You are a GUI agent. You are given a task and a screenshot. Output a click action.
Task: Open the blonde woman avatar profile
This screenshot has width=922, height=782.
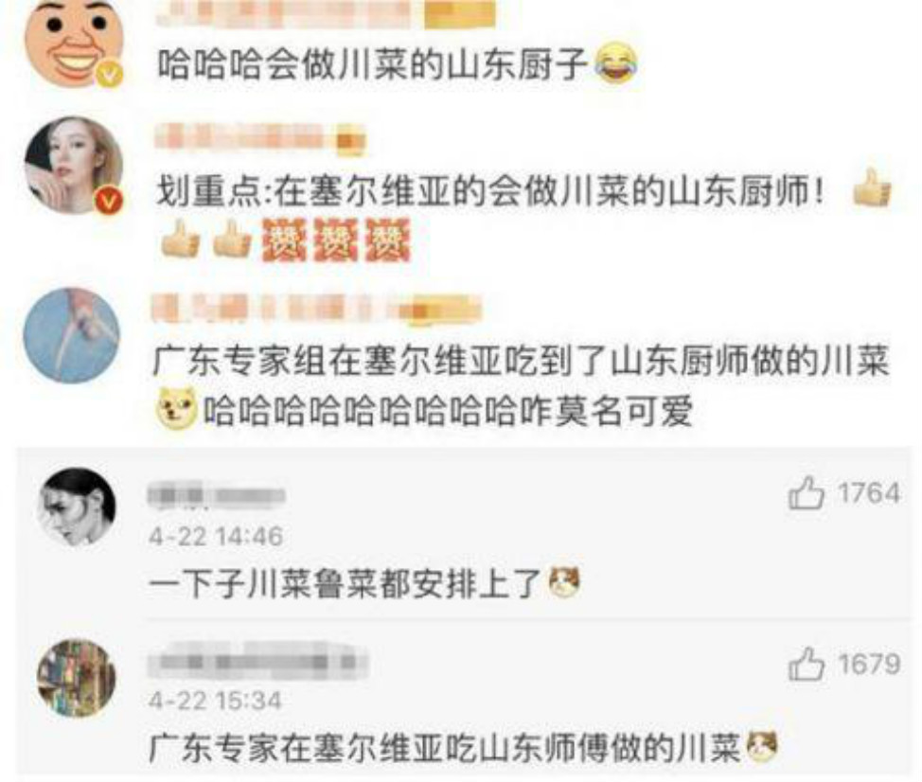74,166
